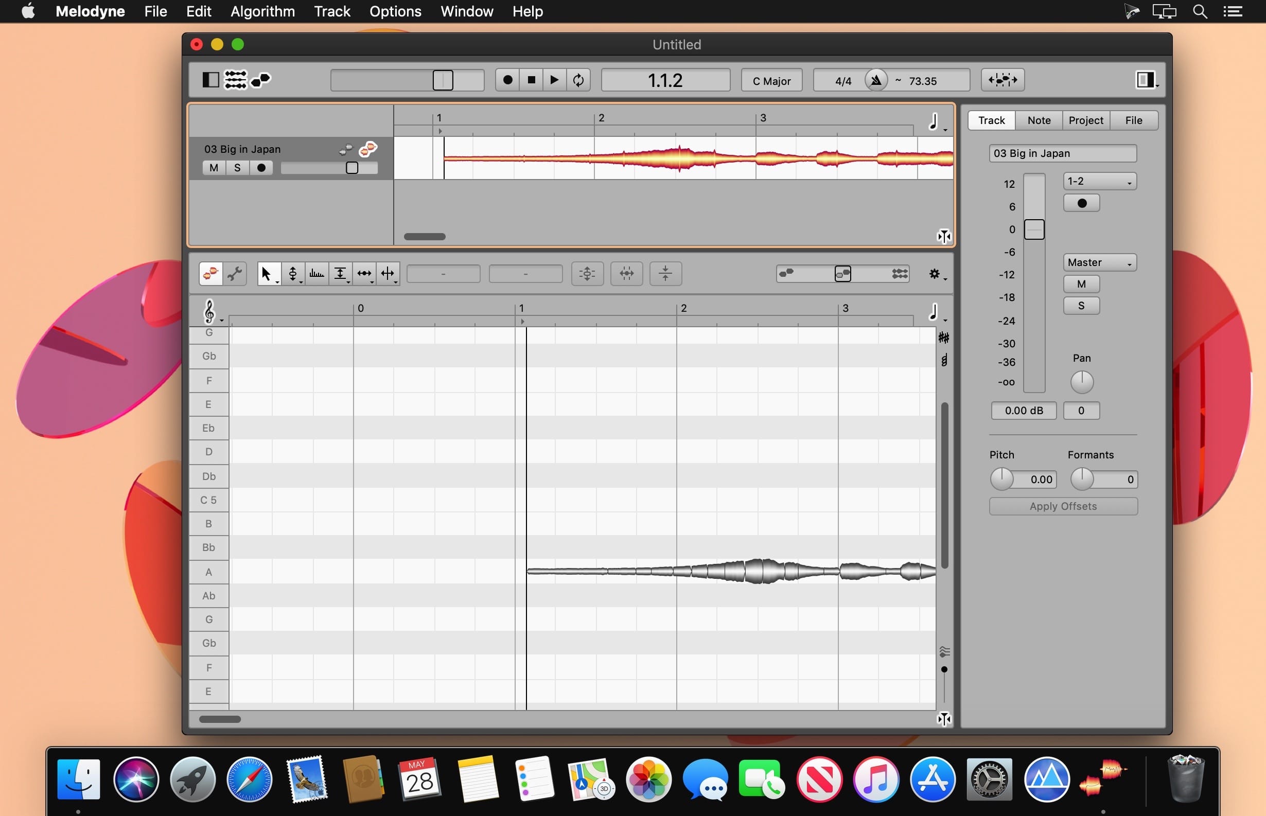Edit the track name field in inspector

[1063, 153]
